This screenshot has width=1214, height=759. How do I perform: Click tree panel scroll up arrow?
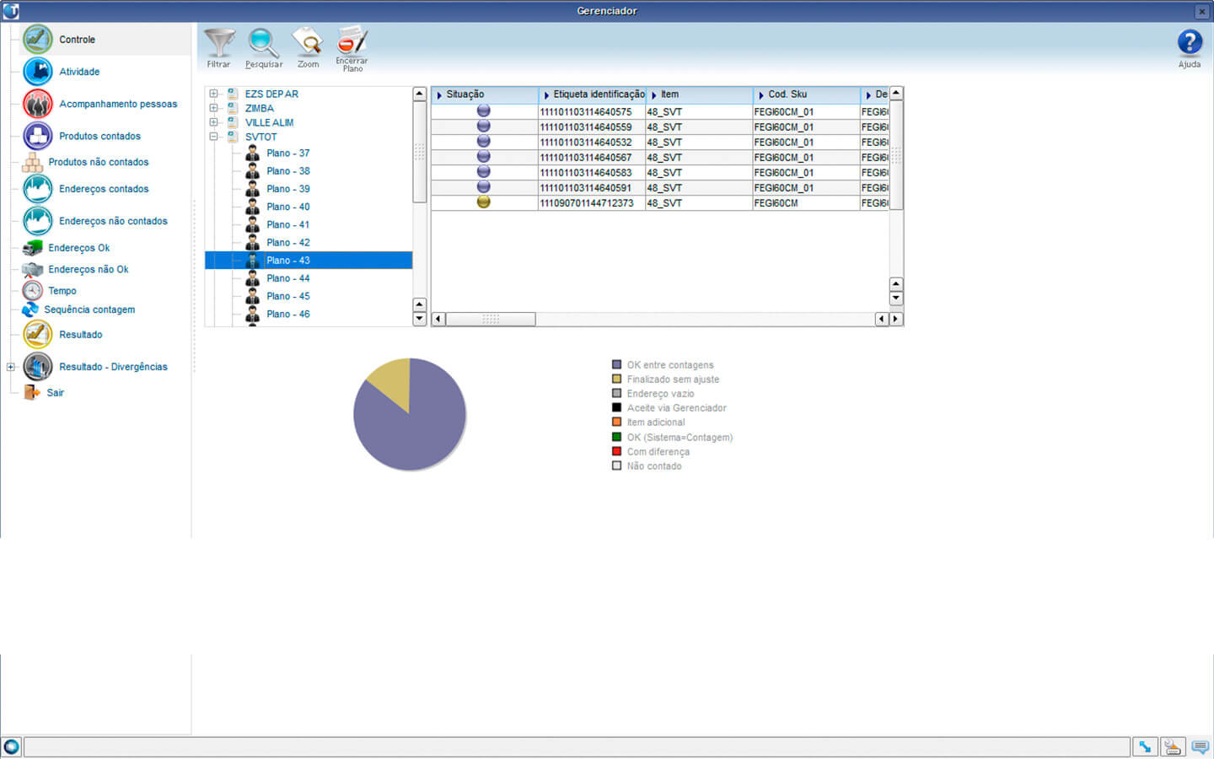pos(420,94)
